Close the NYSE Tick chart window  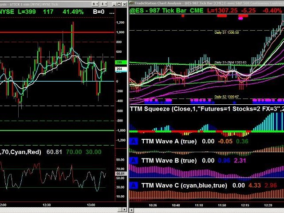124,4
